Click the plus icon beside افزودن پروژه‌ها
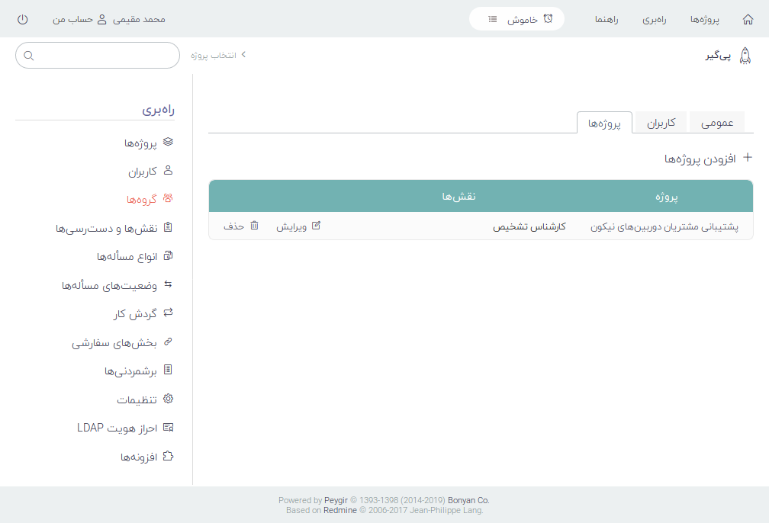Screen dimensions: 769x523 coord(748,158)
